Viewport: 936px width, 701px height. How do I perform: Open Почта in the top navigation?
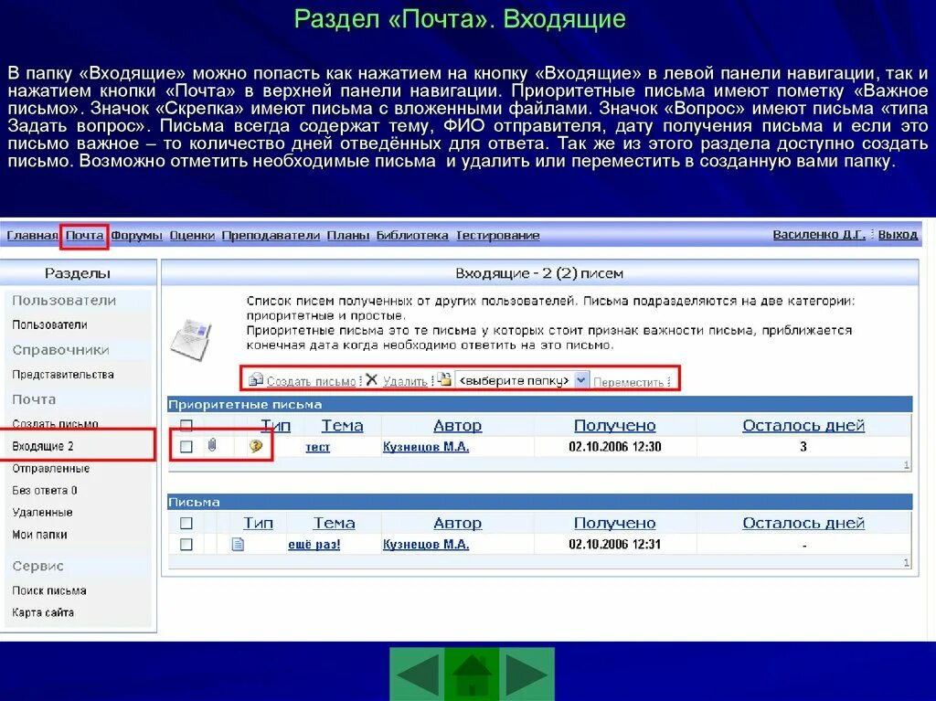[84, 235]
